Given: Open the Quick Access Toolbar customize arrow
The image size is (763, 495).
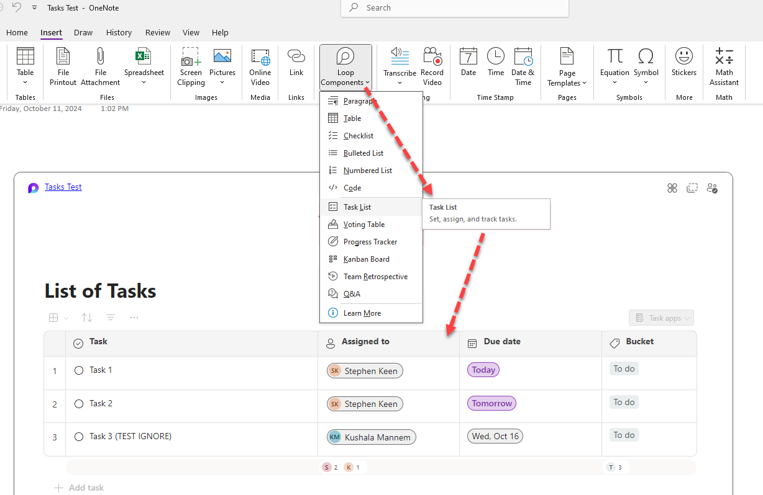Looking at the screenshot, I should tap(34, 8).
